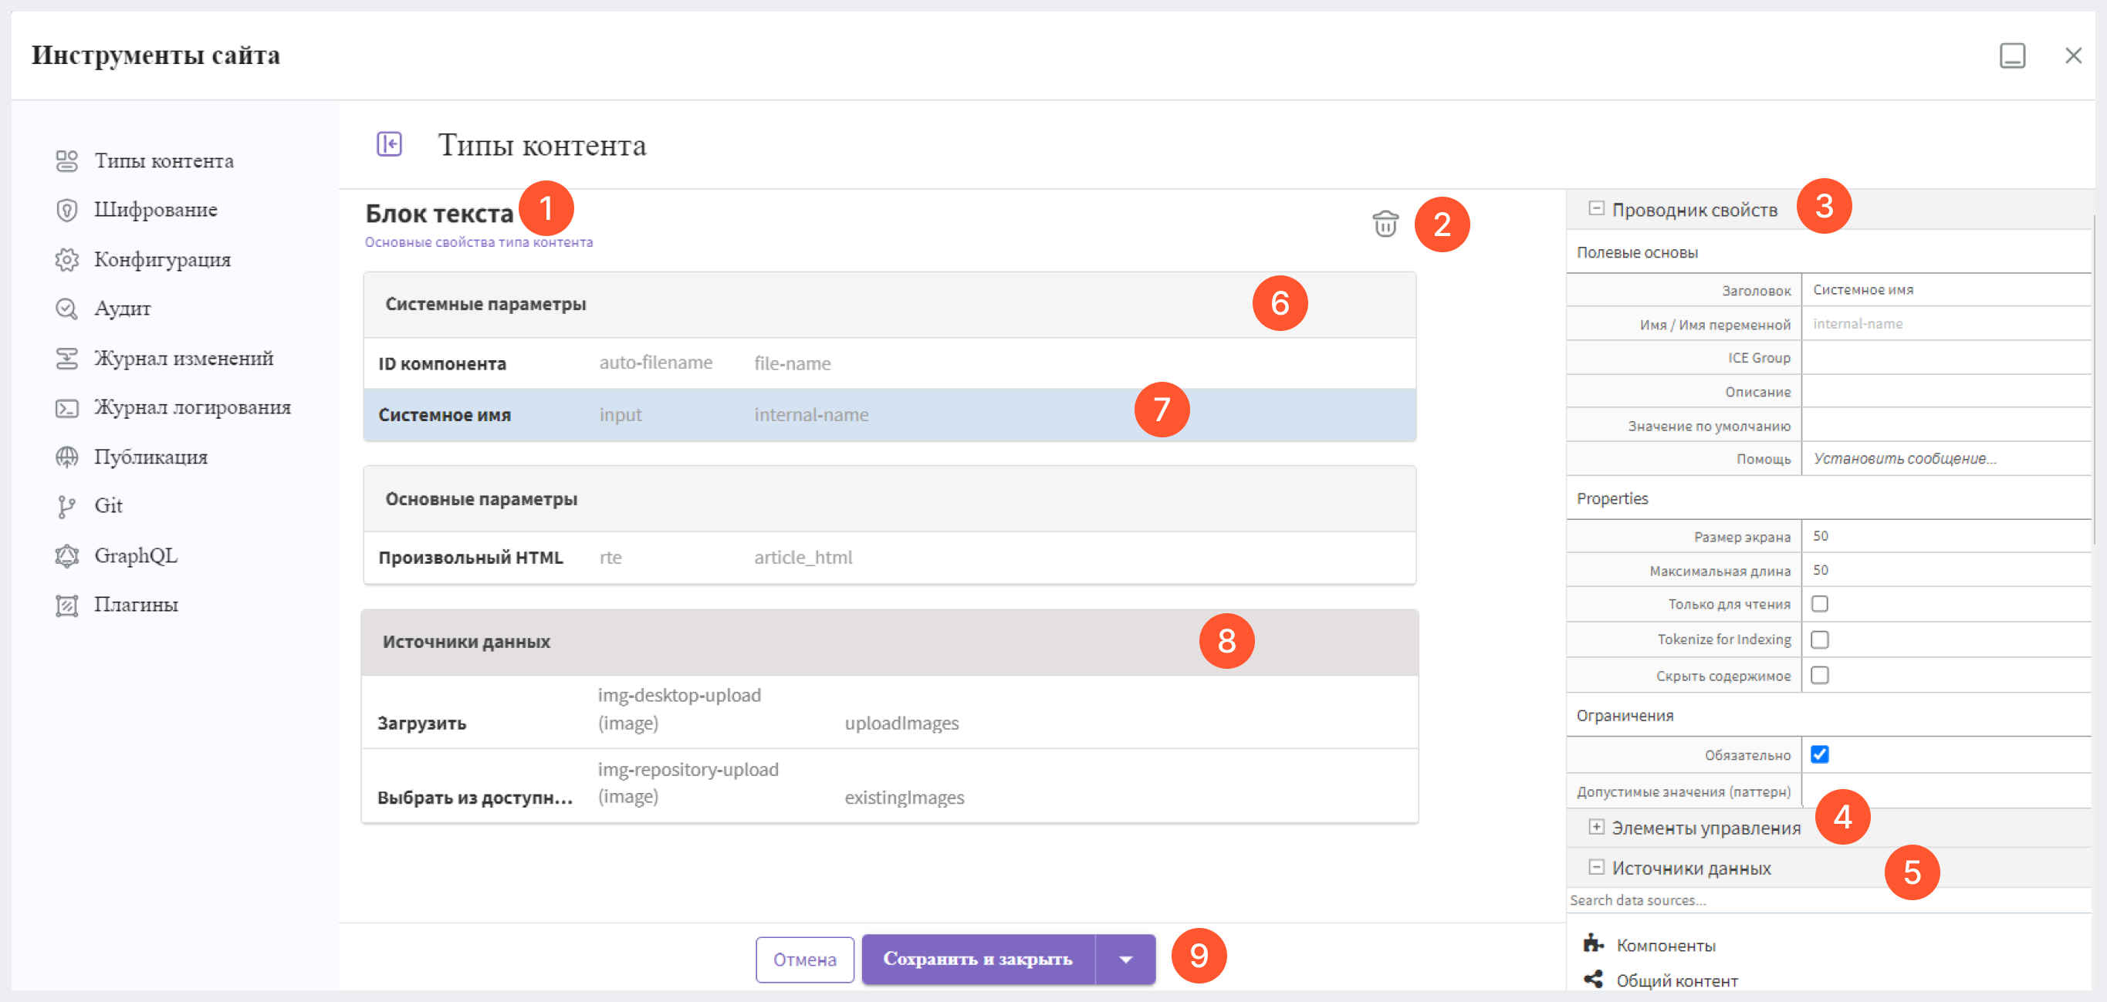
Task: Open Аудит section
Action: (122, 309)
